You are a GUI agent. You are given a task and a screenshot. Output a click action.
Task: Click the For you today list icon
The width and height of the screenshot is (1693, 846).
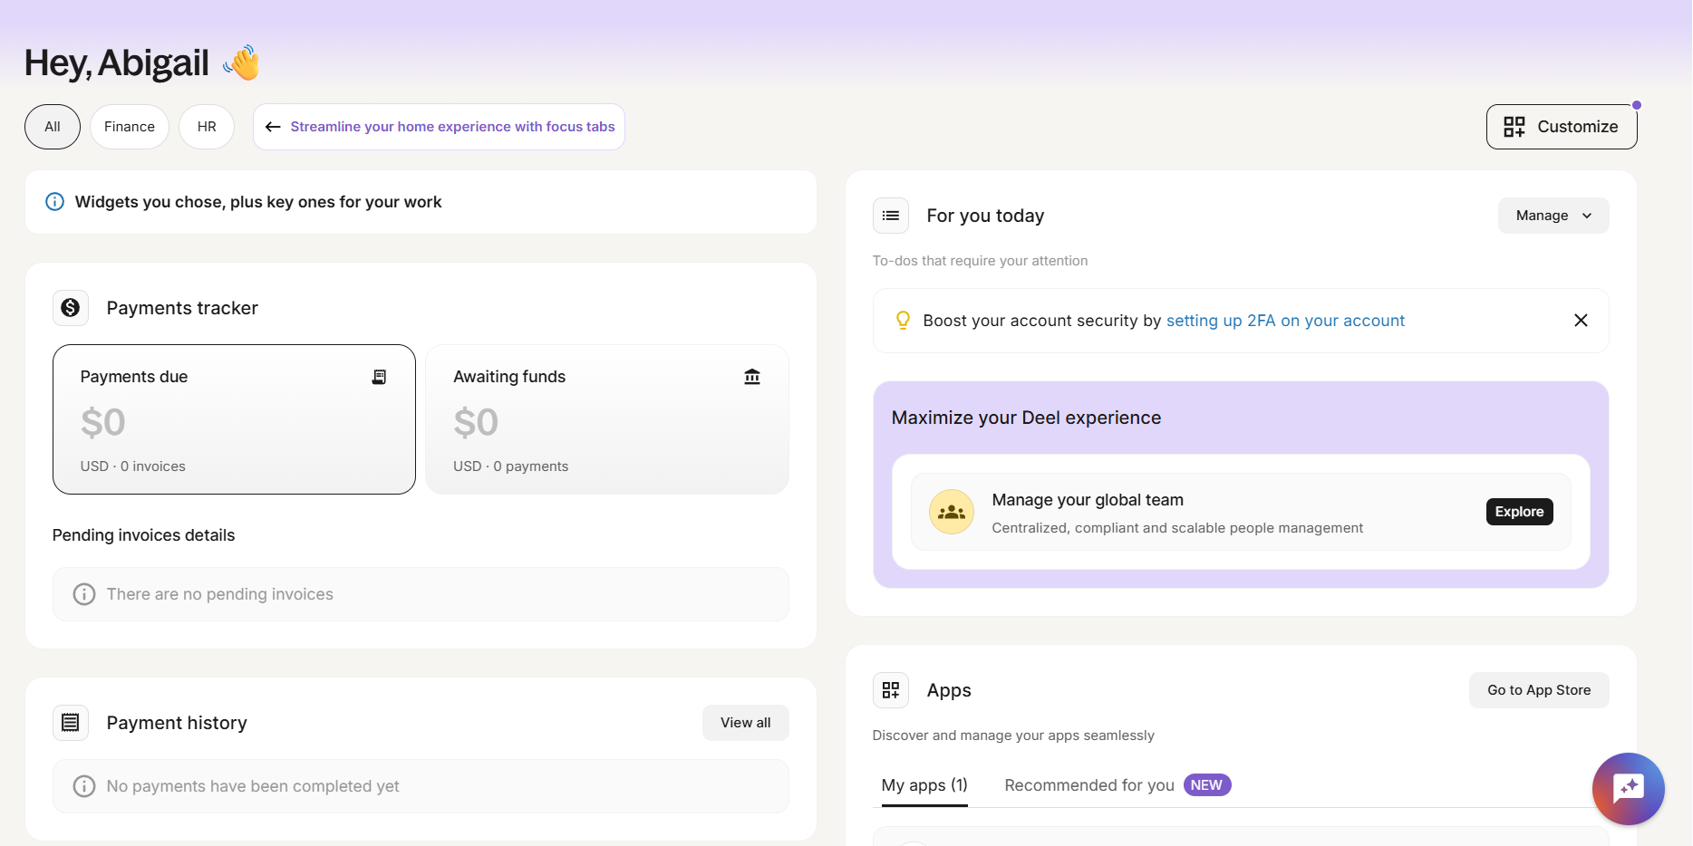(891, 216)
